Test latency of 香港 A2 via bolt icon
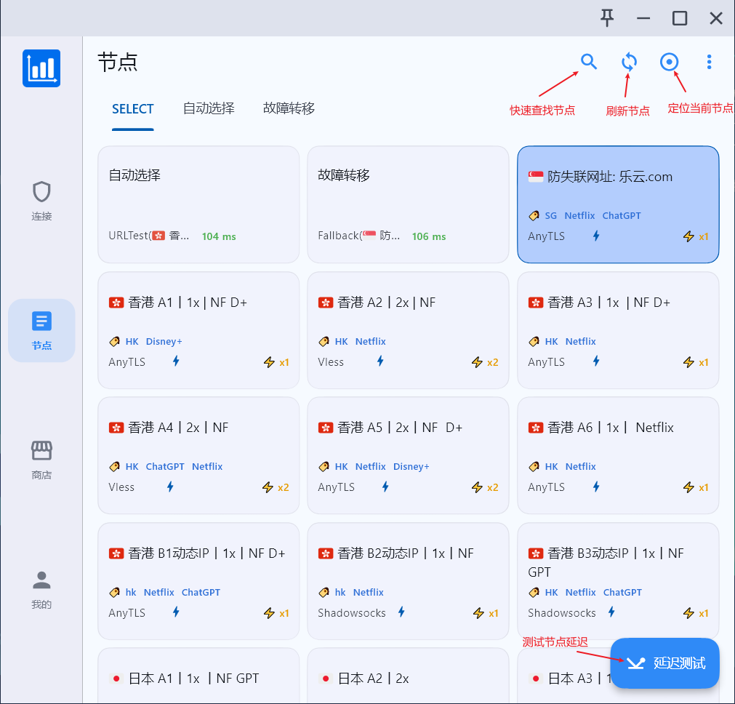 pos(380,361)
